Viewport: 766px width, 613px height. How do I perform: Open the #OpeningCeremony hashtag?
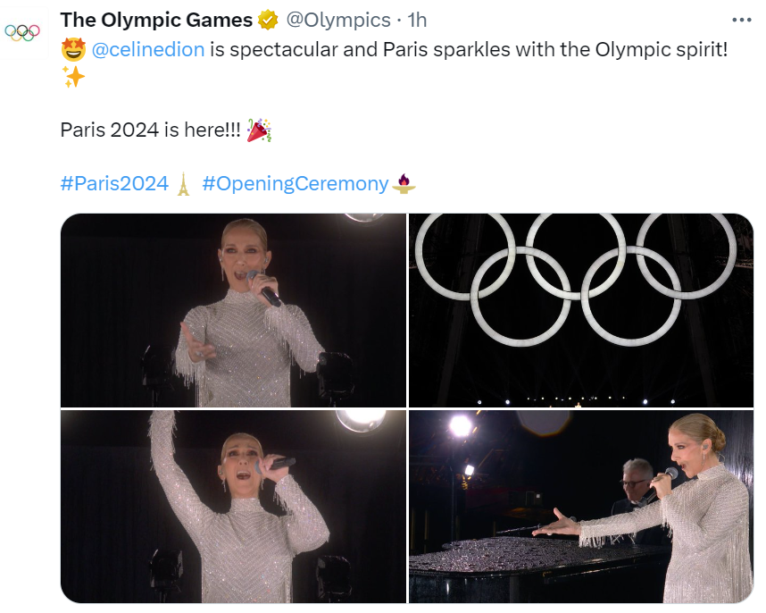(296, 183)
